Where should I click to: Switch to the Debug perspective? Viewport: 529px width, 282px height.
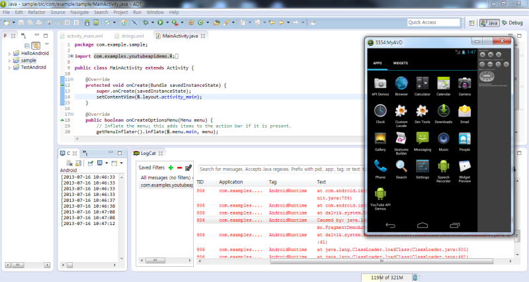click(x=512, y=23)
